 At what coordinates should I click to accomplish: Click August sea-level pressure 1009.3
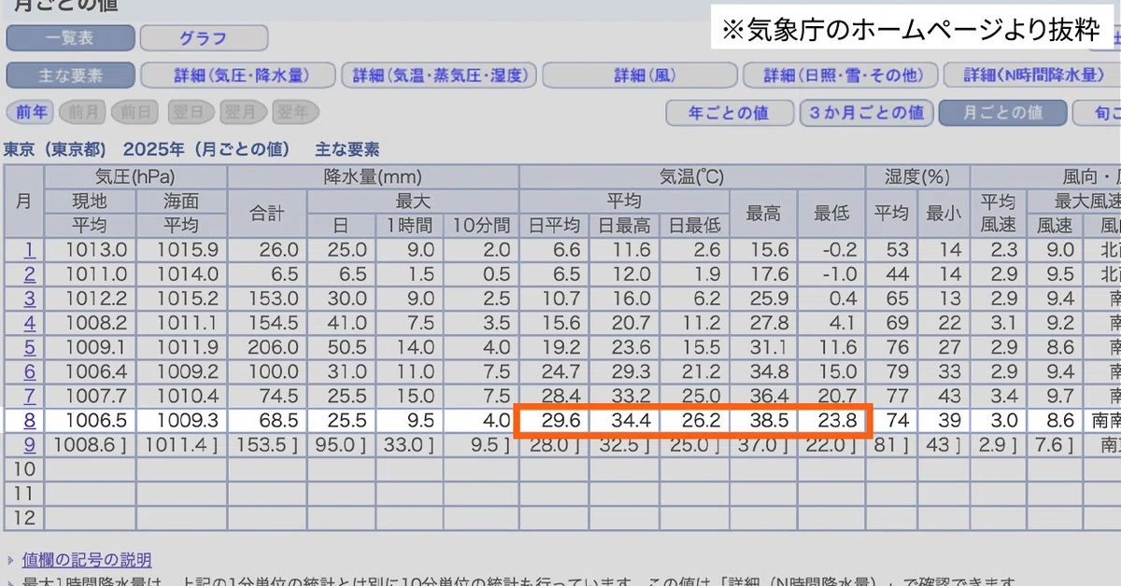(x=189, y=420)
